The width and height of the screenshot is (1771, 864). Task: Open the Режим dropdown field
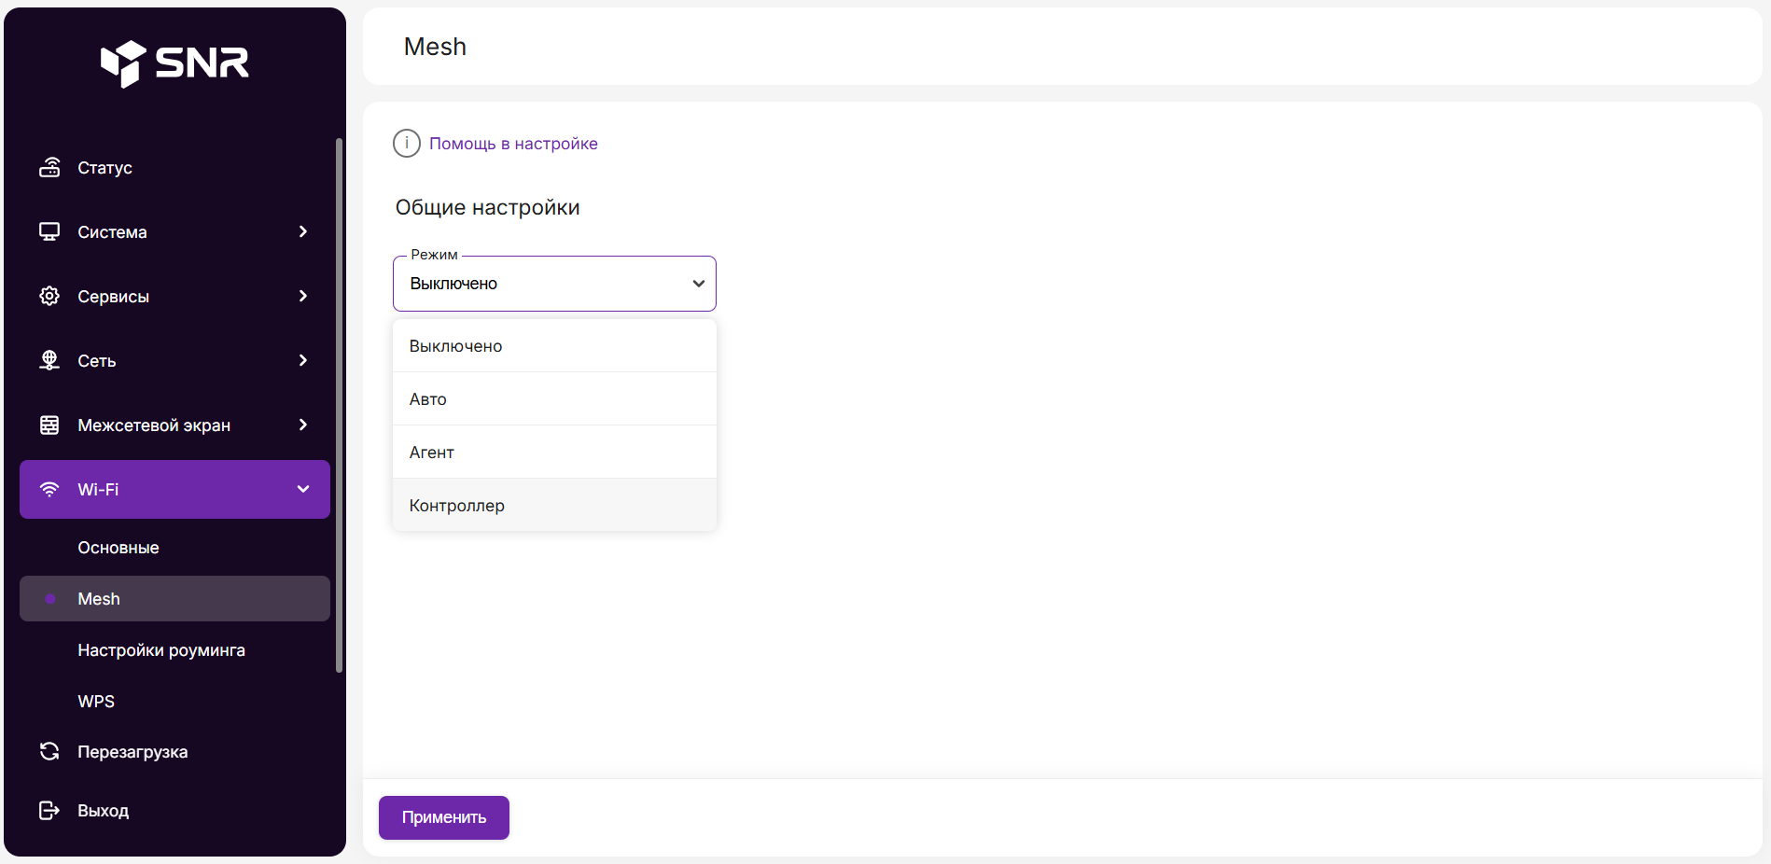(x=554, y=284)
